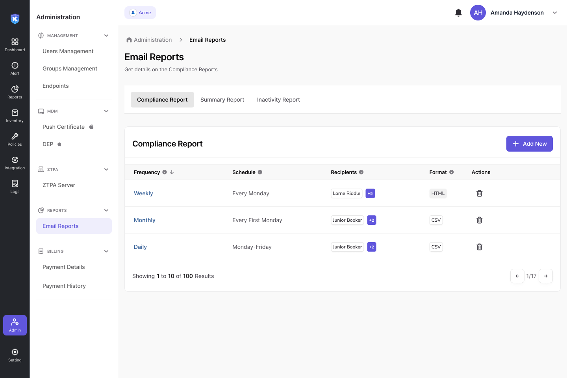Open the Dashboard from the sidebar
567x378 pixels.
tap(15, 45)
